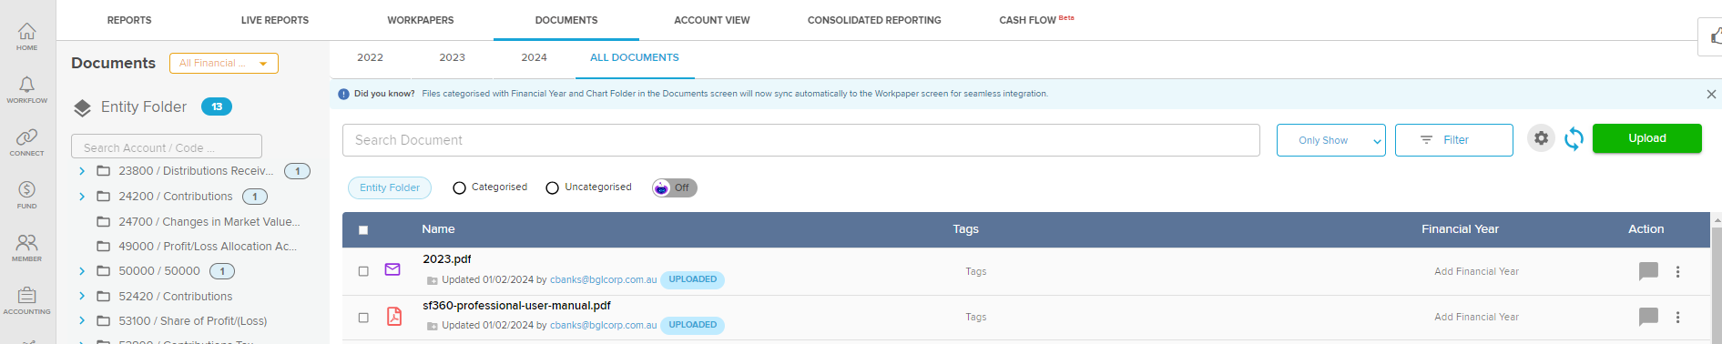Refresh the documents list using sync icon
The height and width of the screenshot is (344, 1722).
click(1574, 138)
